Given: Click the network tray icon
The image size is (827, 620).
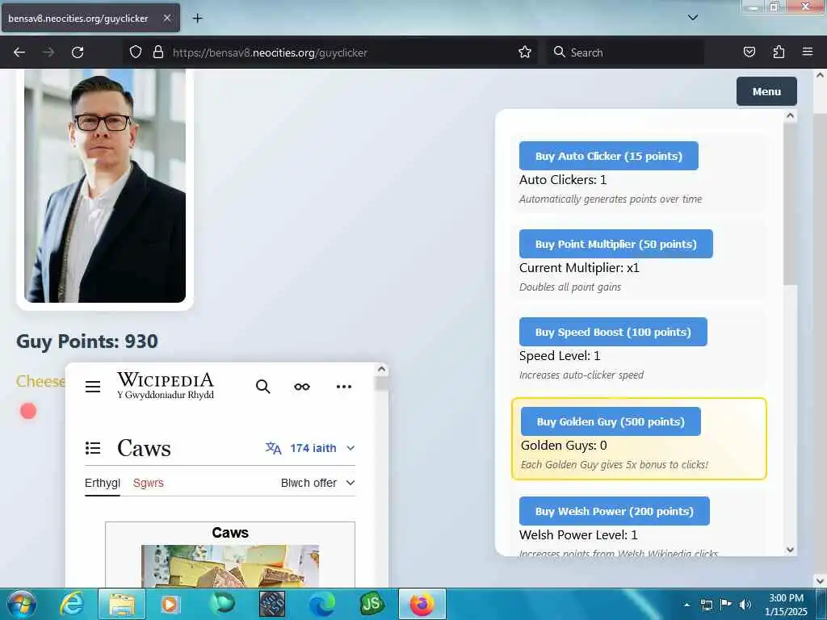Looking at the screenshot, I should pyautogui.click(x=707, y=605).
